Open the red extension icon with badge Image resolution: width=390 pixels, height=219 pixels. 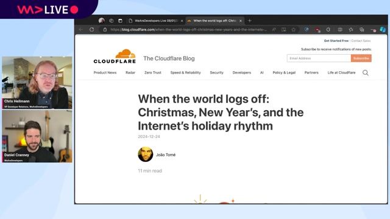[317, 30]
